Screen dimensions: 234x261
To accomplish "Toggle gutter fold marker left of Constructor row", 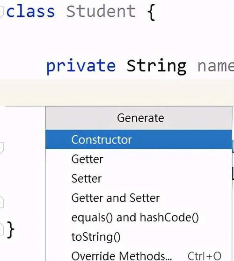I will [1, 148].
